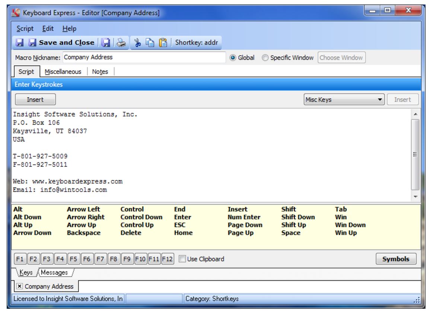Click the Macro Nickname text field
This screenshot has height=314, width=430.
[x=144, y=58]
